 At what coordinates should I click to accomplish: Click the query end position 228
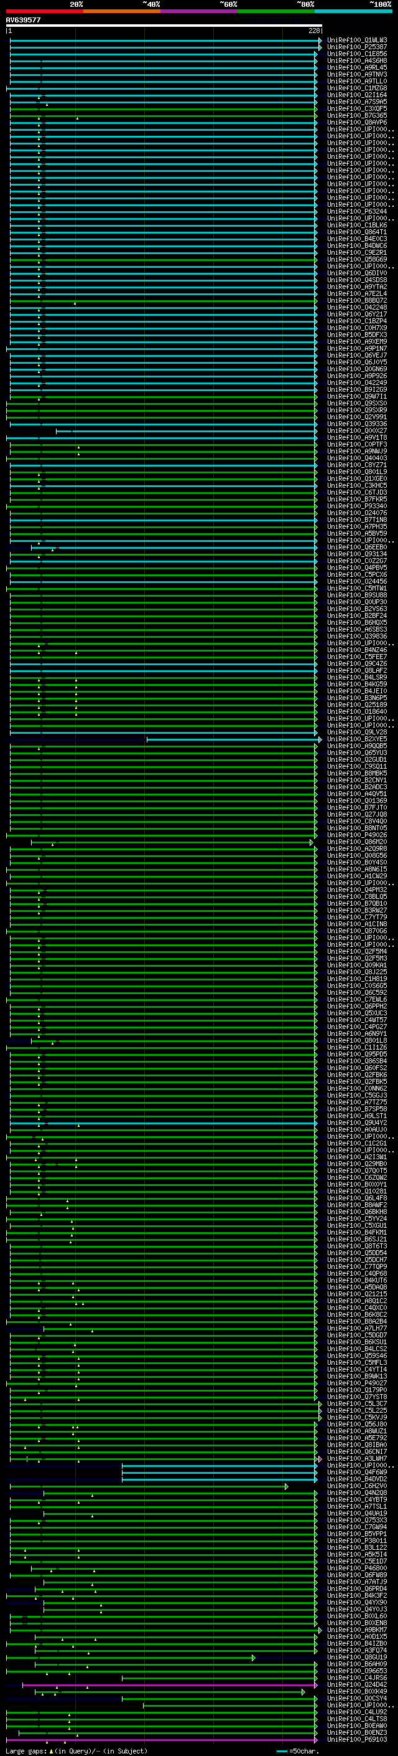(313, 31)
